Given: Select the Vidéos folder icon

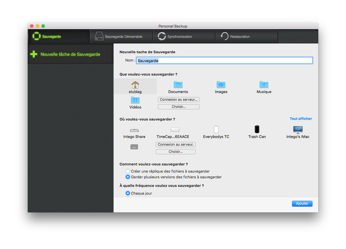Looking at the screenshot, I should pyautogui.click(x=135, y=100).
